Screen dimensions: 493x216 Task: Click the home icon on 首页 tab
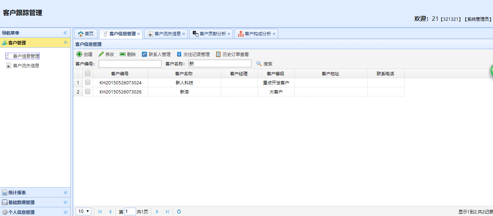[x=81, y=34]
